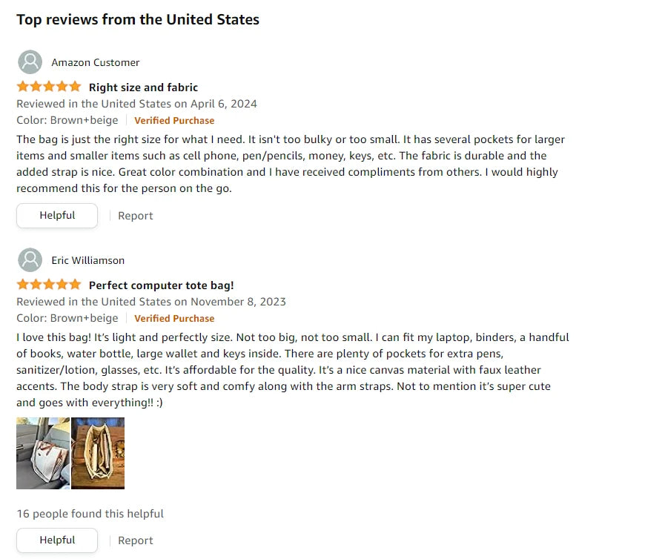Click "Color: Brown+beige" on Eric Williamson's review

point(67,318)
